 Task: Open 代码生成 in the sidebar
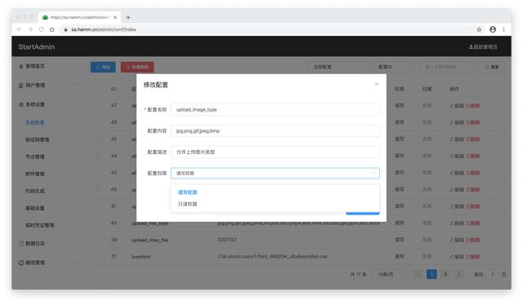tap(35, 191)
